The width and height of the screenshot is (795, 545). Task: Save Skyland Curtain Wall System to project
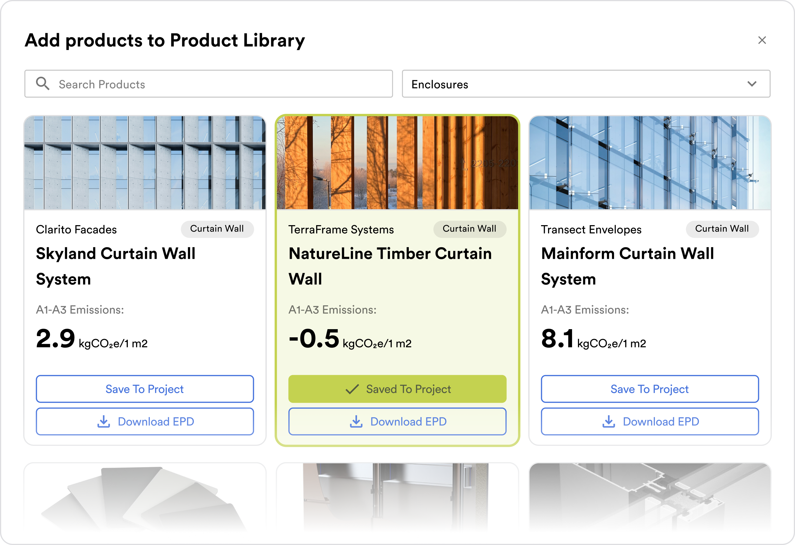pos(145,389)
